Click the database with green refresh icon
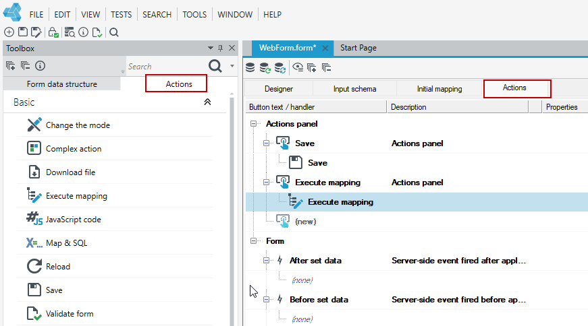 point(265,68)
